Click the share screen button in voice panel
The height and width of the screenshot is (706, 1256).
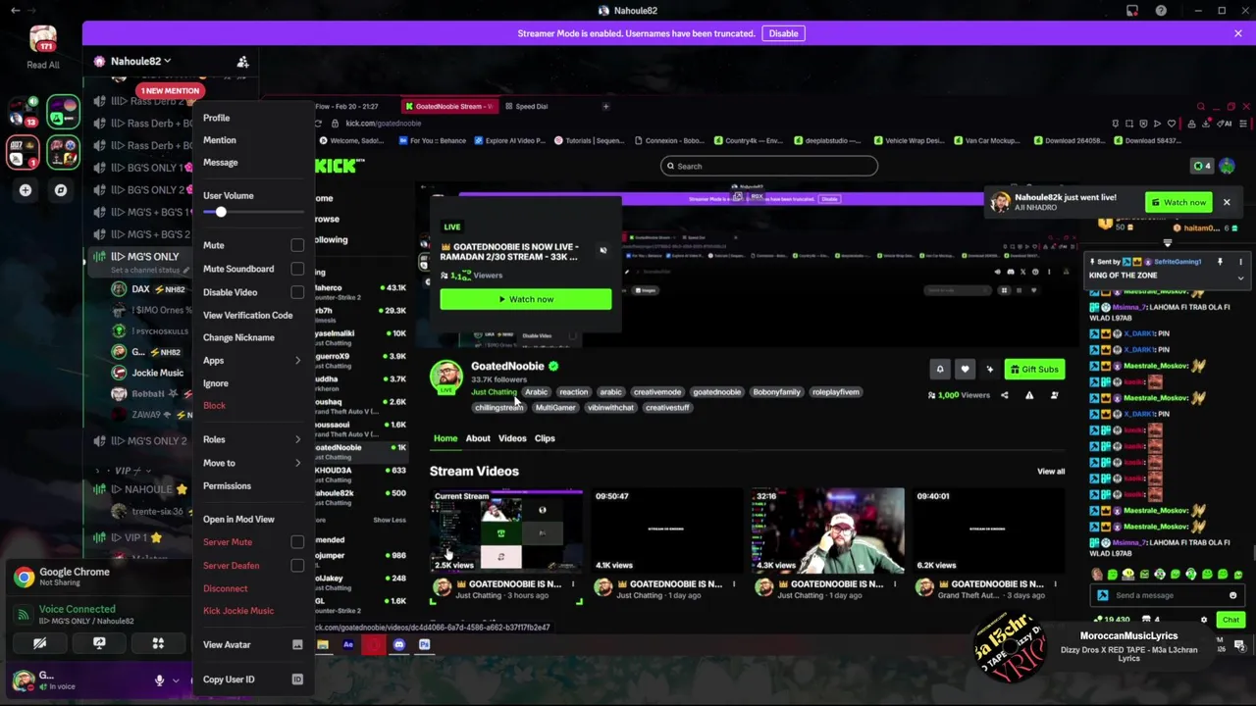click(99, 644)
